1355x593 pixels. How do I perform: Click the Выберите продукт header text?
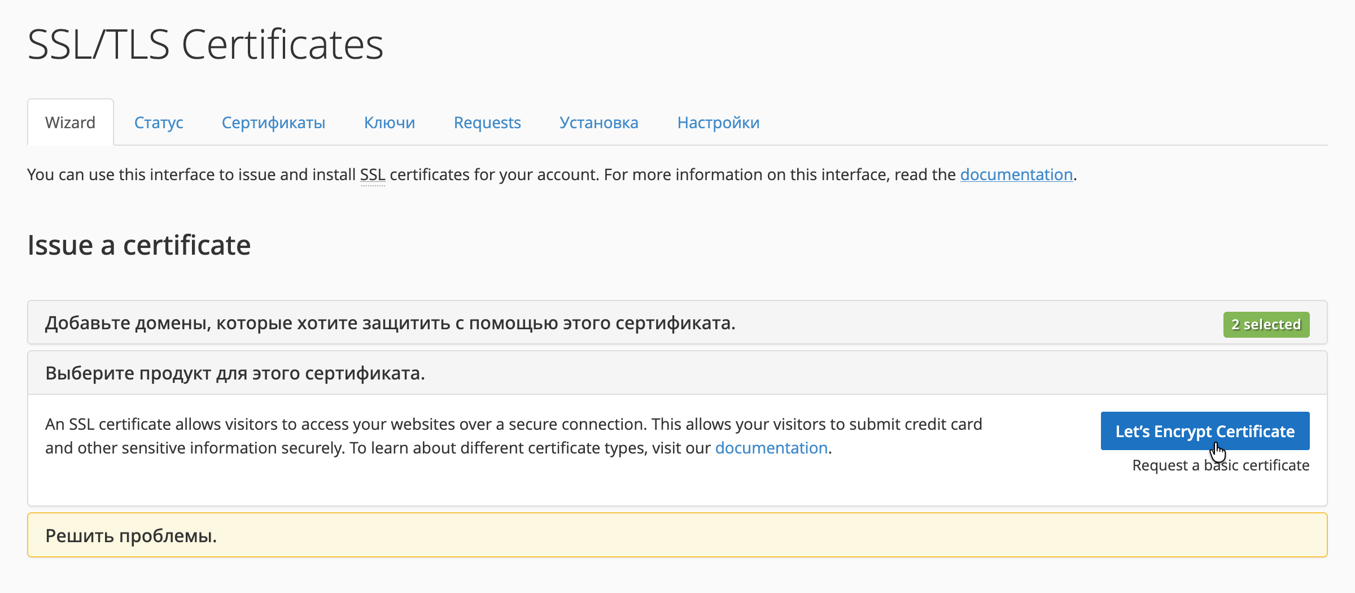(235, 373)
